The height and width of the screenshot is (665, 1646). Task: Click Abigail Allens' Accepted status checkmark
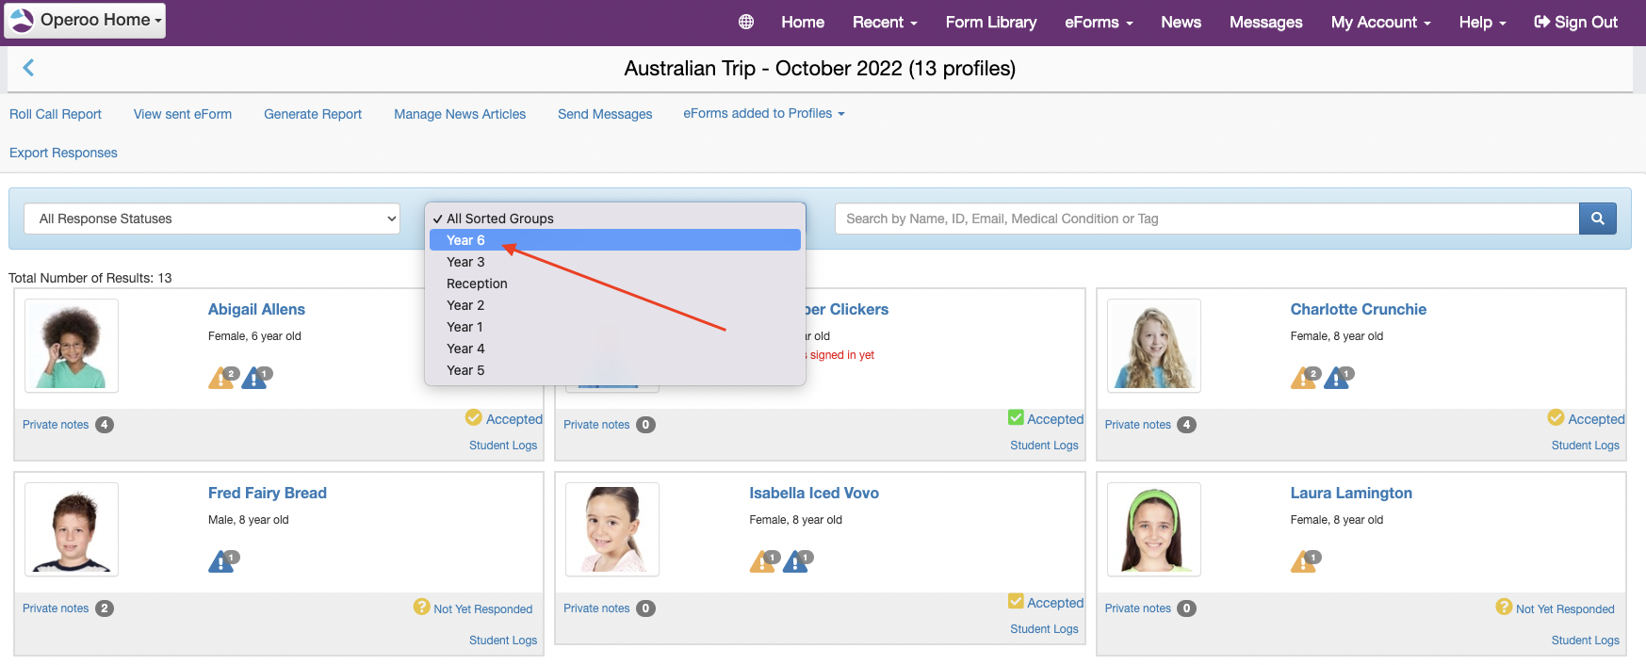474,417
